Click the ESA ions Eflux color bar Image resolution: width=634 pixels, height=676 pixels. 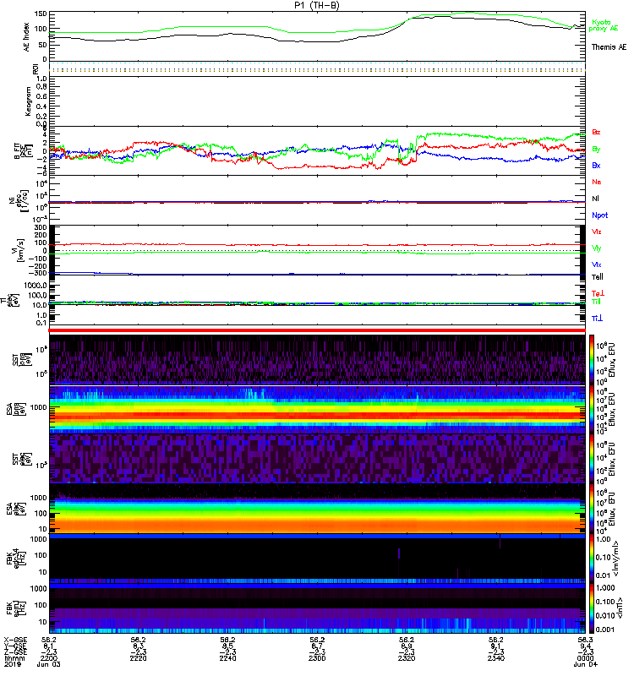click(592, 410)
